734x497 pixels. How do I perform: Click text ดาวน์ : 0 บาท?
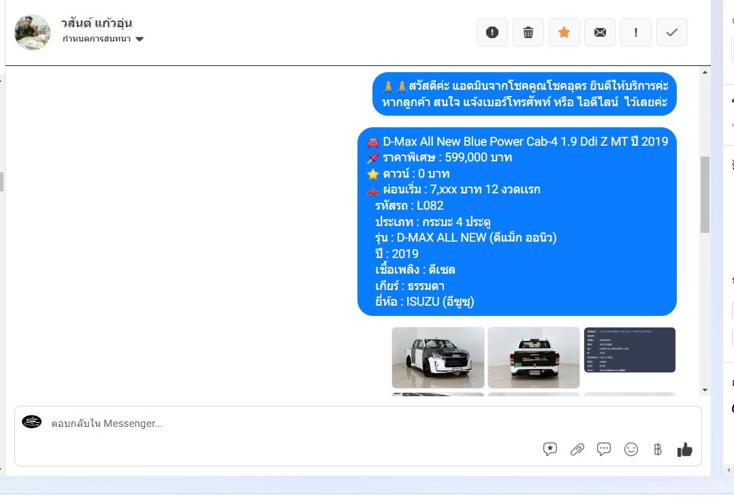[x=416, y=174]
